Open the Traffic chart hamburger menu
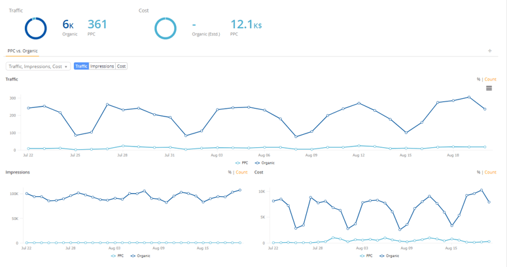This screenshot has height=267, width=507. (x=489, y=88)
